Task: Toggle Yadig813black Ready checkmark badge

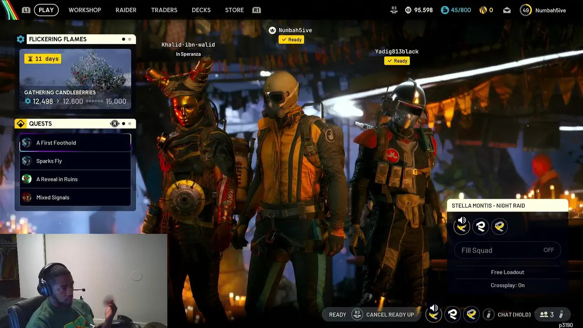Action: [x=397, y=61]
